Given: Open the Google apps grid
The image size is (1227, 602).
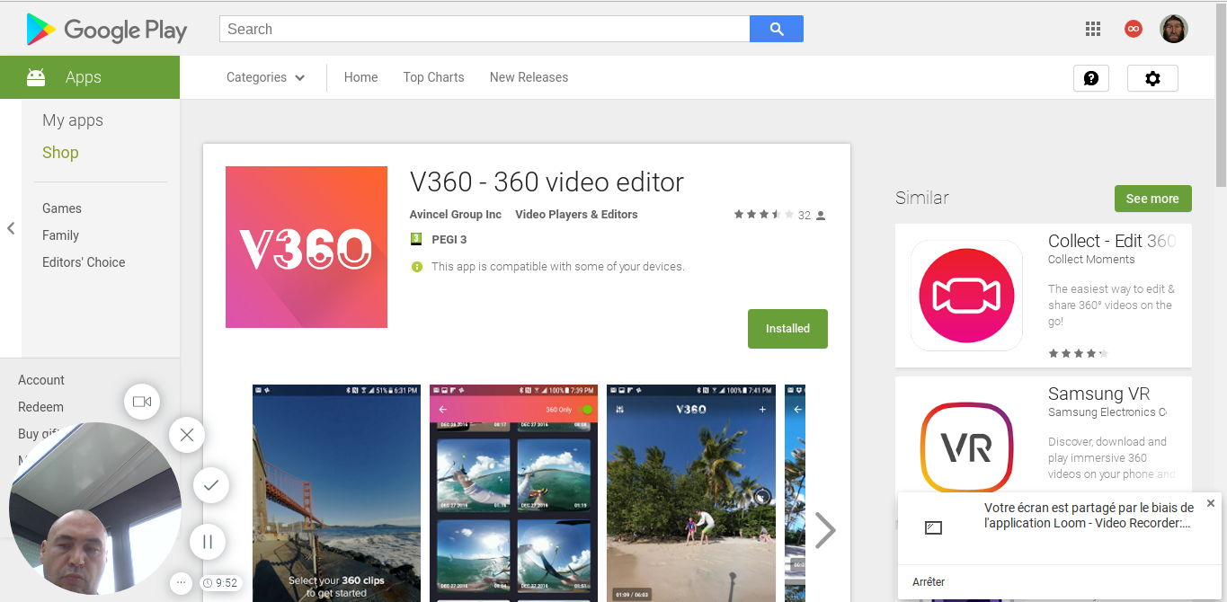Looking at the screenshot, I should [1093, 29].
